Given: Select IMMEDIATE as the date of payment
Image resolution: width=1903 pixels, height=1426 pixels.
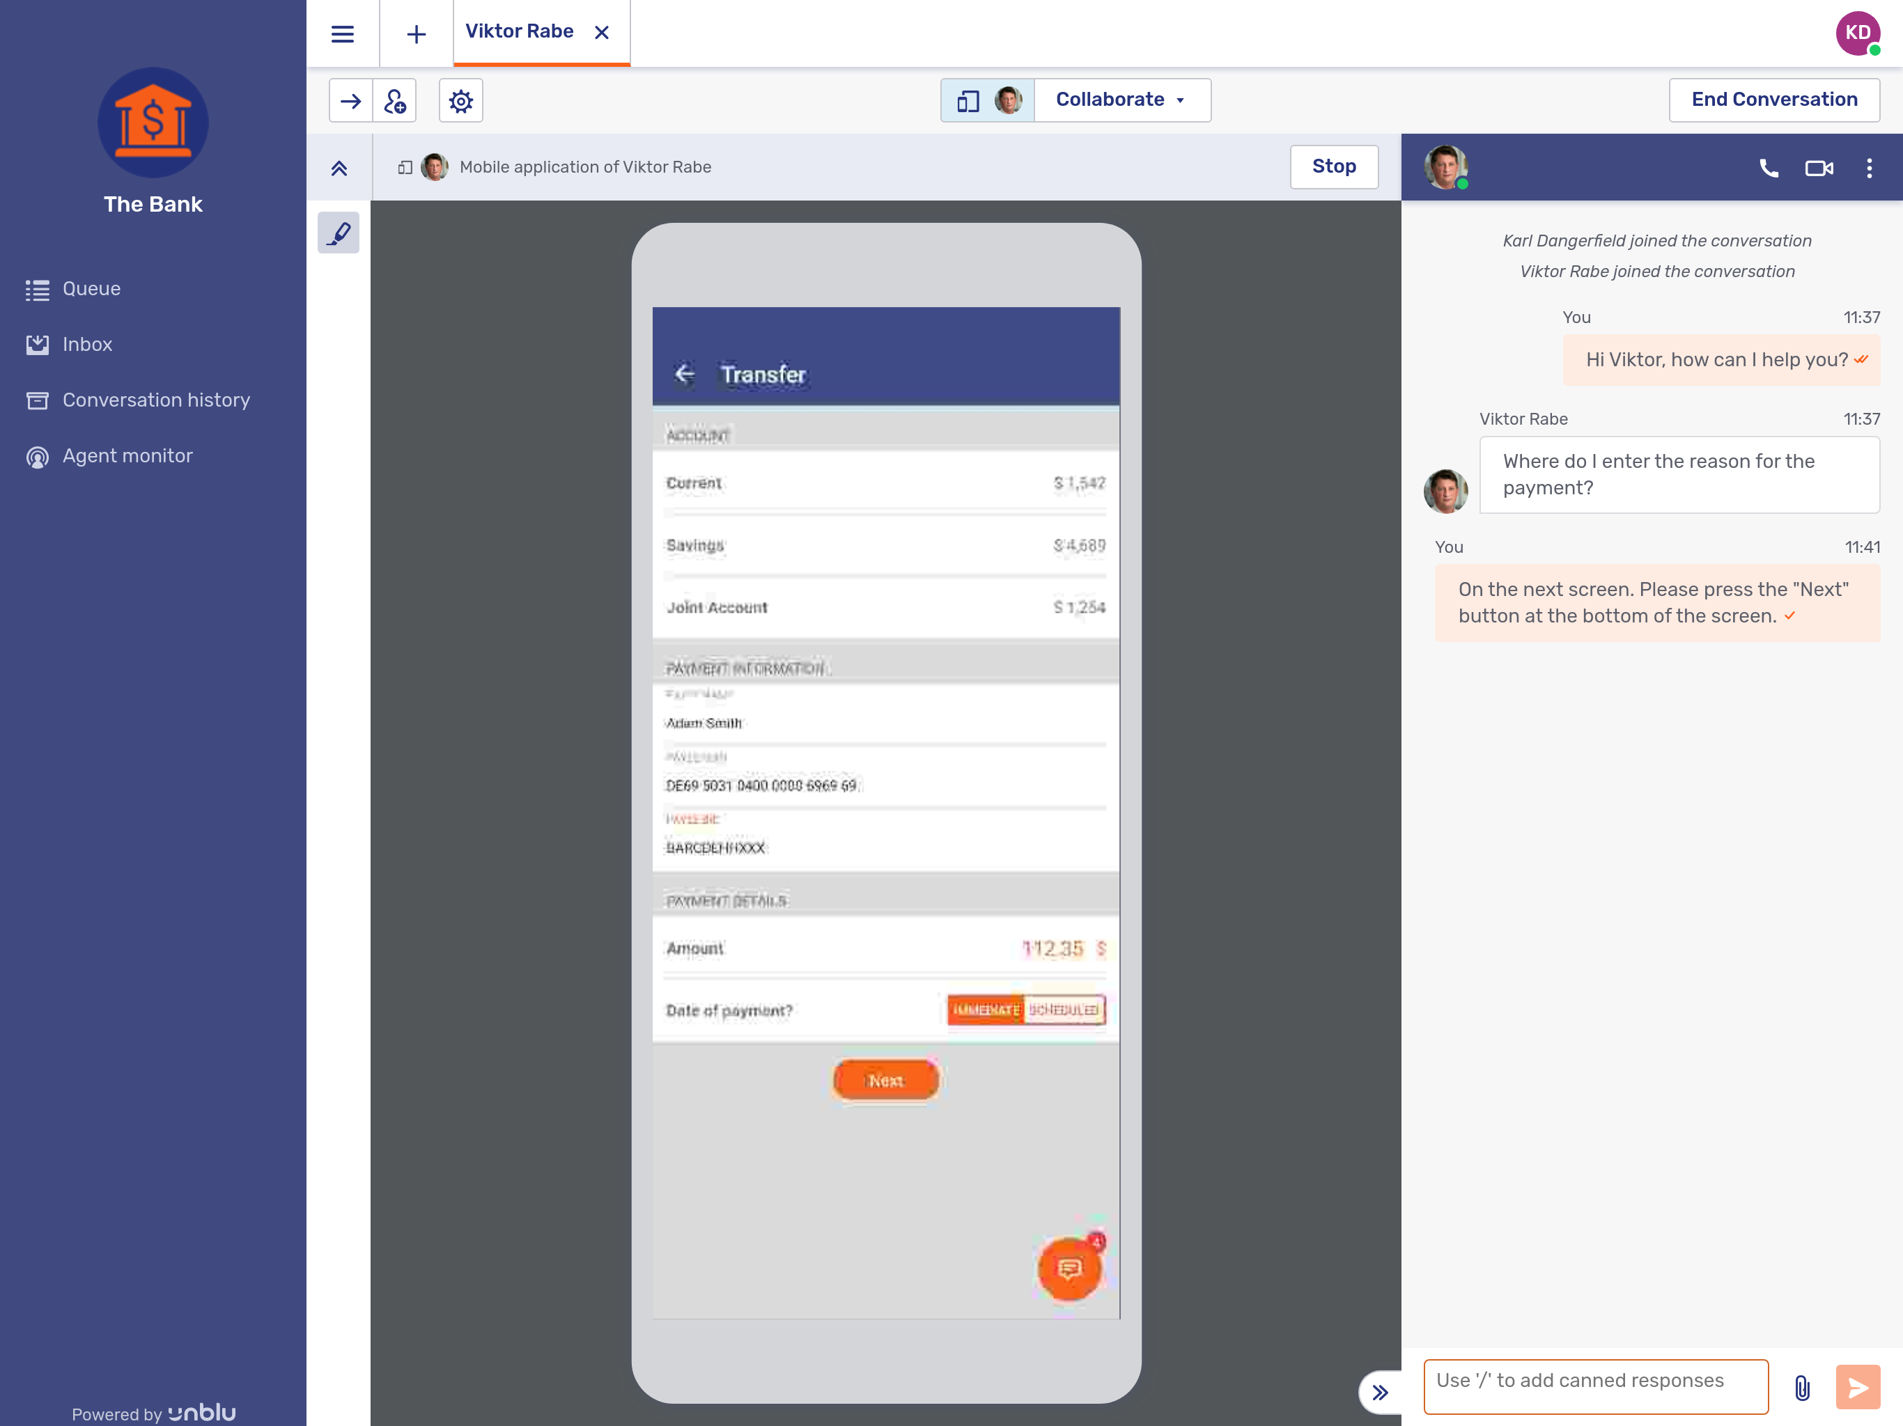Looking at the screenshot, I should [985, 1010].
